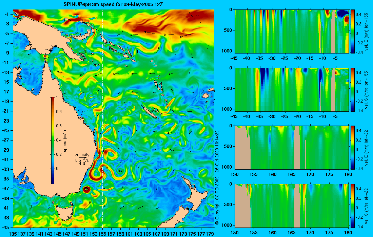Click the map's vertical speed color bar
Image resolution: width=373 pixels, height=237 pixels.
click(53, 141)
